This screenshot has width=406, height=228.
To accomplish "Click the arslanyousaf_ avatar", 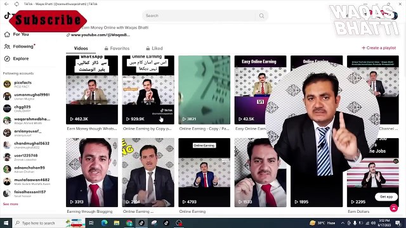I will coord(7,132).
